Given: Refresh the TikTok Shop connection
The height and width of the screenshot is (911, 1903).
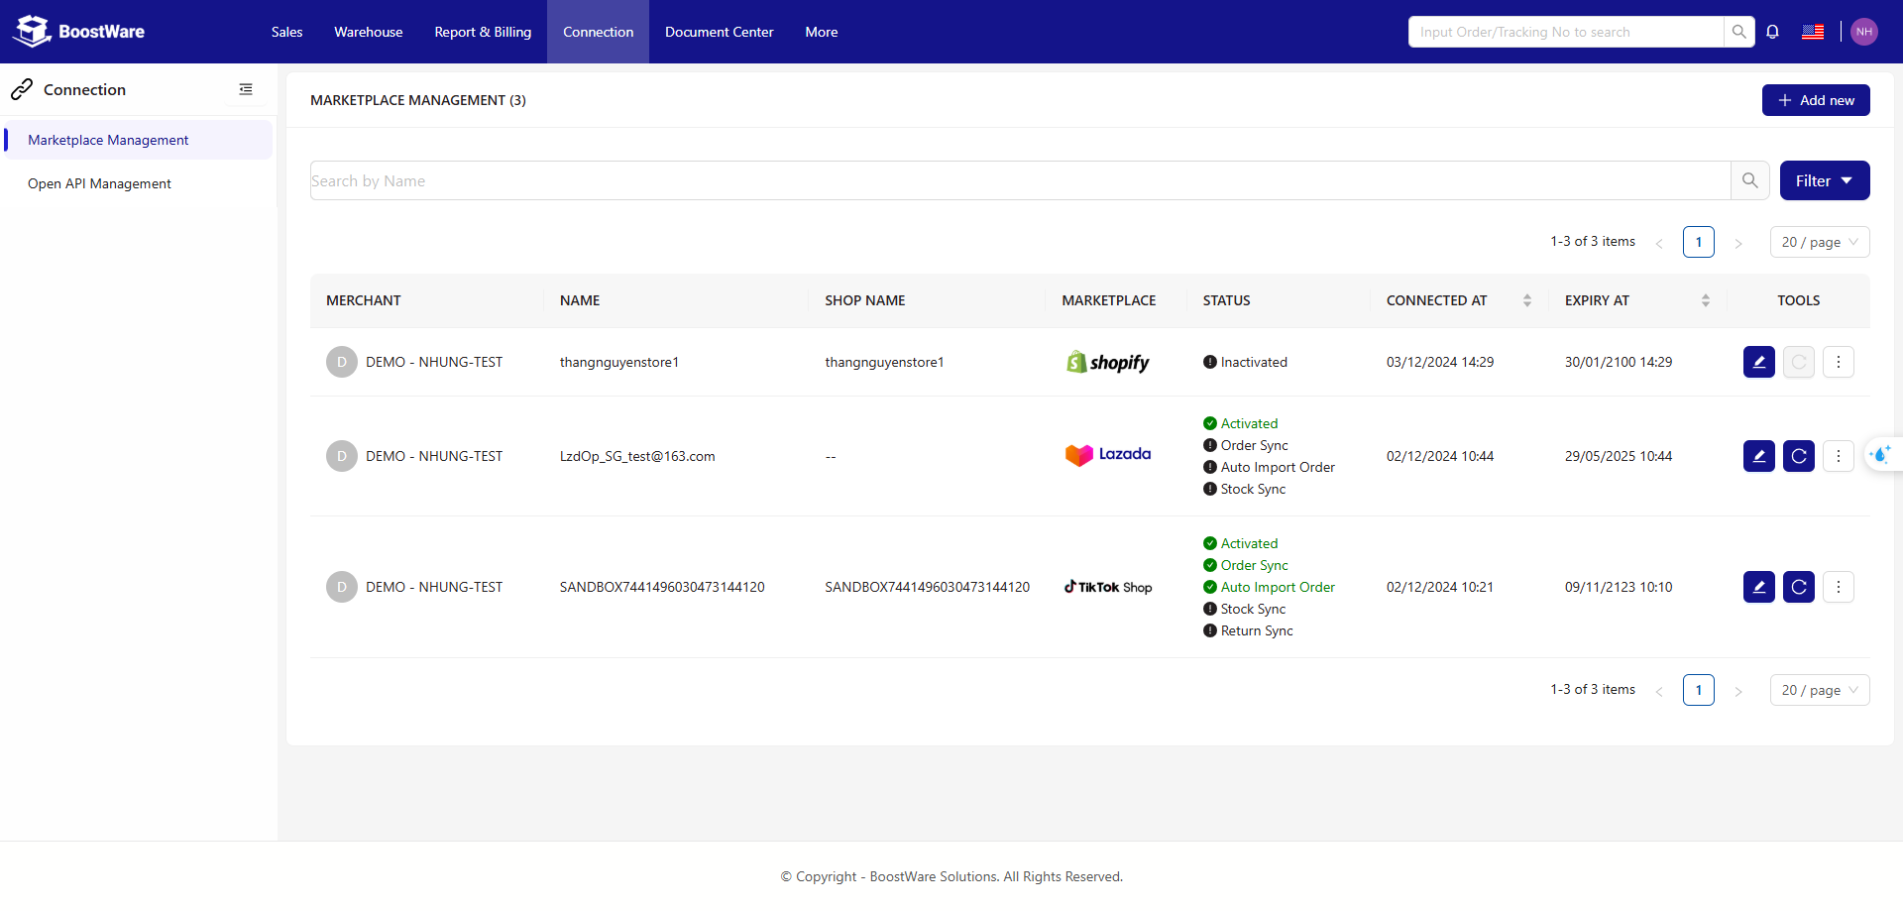Looking at the screenshot, I should click(x=1799, y=587).
